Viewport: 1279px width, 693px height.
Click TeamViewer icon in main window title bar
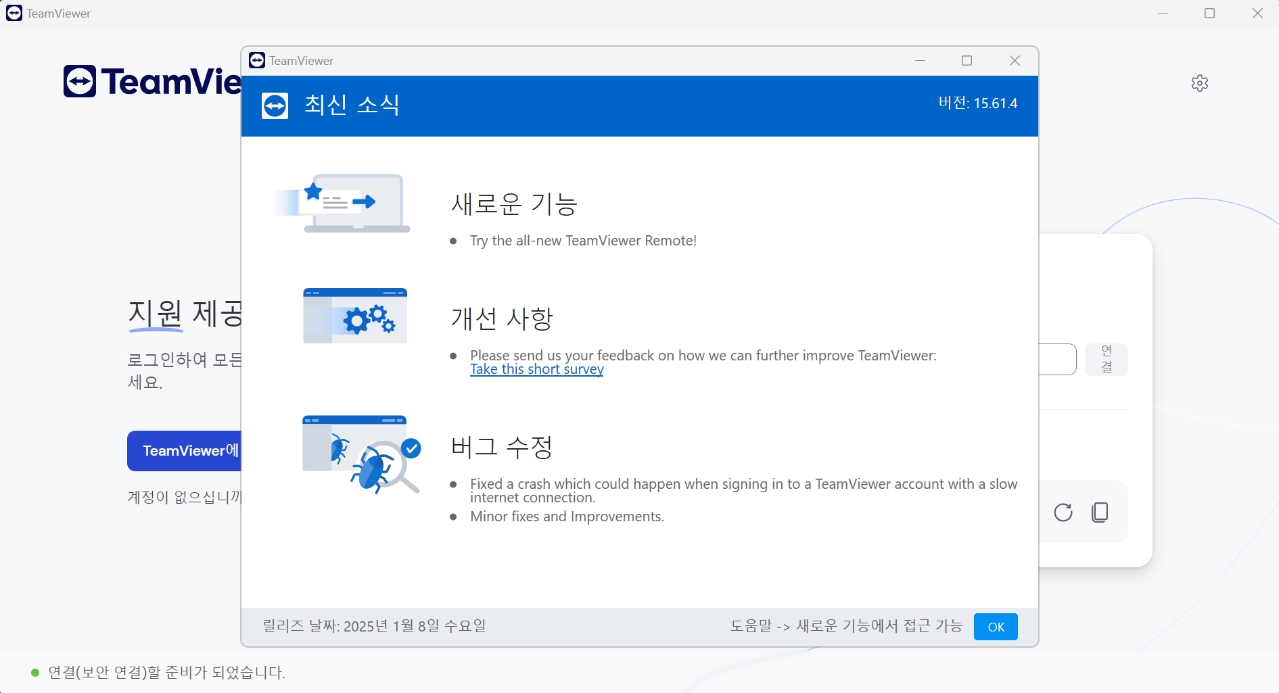click(x=14, y=13)
